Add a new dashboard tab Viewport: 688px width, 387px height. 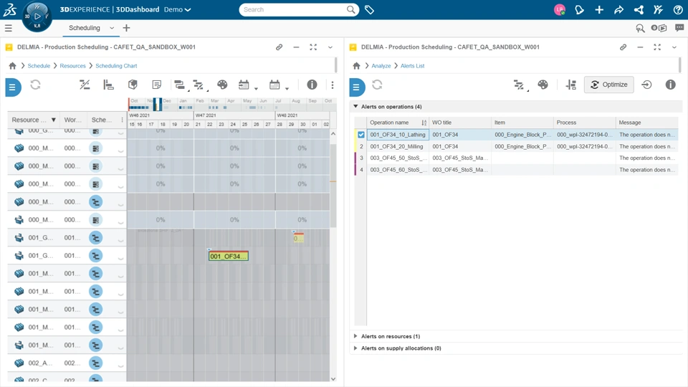coord(126,28)
